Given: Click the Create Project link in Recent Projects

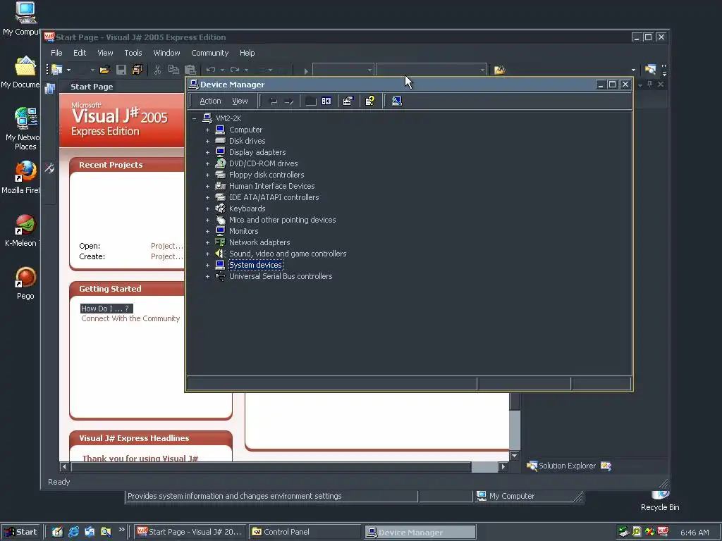Looking at the screenshot, I should (166, 256).
